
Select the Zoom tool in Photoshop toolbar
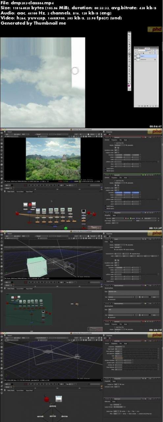click(129, 81)
